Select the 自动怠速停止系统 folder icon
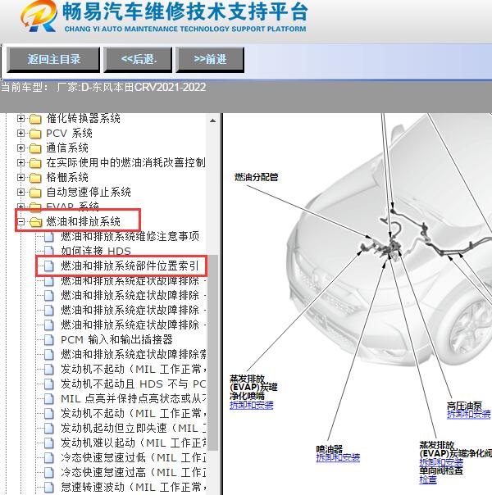This screenshot has height=495, width=492. pos(35,193)
